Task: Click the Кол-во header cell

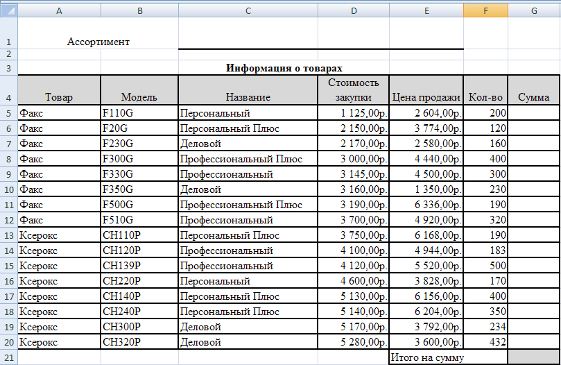Action: tap(485, 90)
